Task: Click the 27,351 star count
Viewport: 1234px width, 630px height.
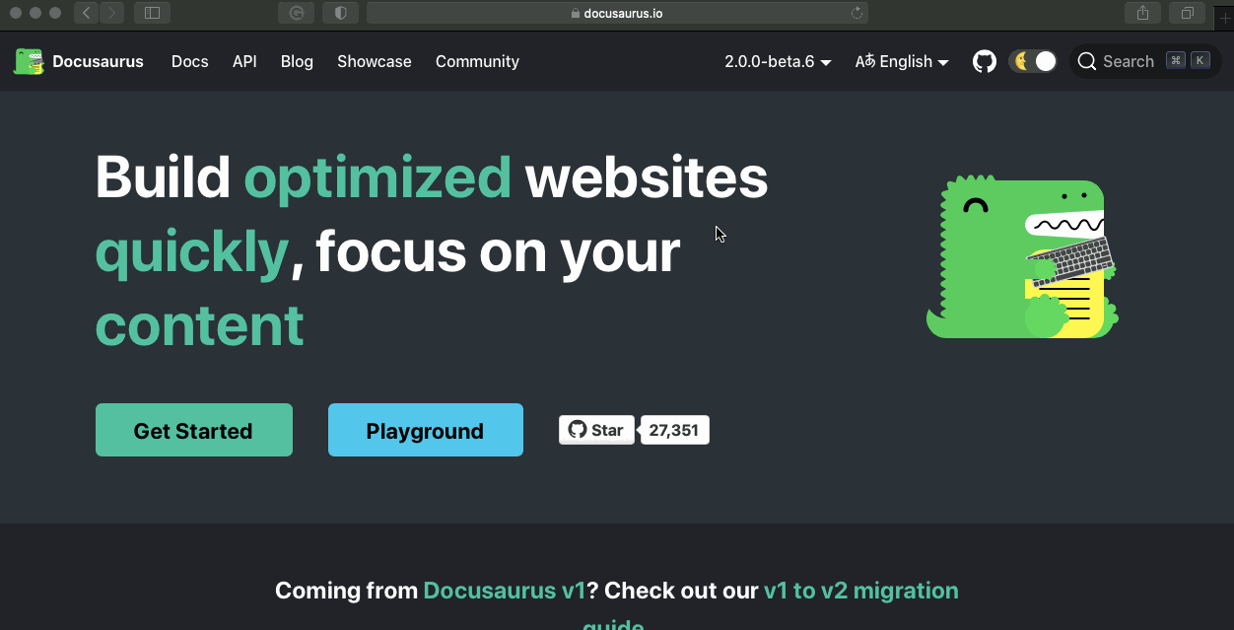Action: pos(675,430)
